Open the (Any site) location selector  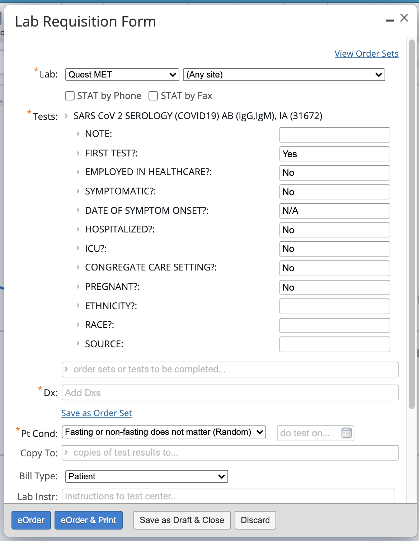[x=283, y=75]
